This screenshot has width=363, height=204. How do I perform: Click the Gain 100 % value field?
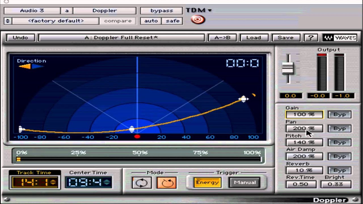[304, 114]
